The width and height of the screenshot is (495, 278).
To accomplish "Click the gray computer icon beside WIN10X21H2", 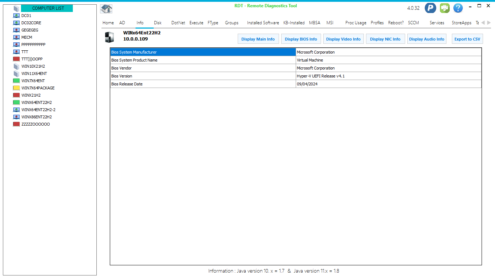I will 16,66.
